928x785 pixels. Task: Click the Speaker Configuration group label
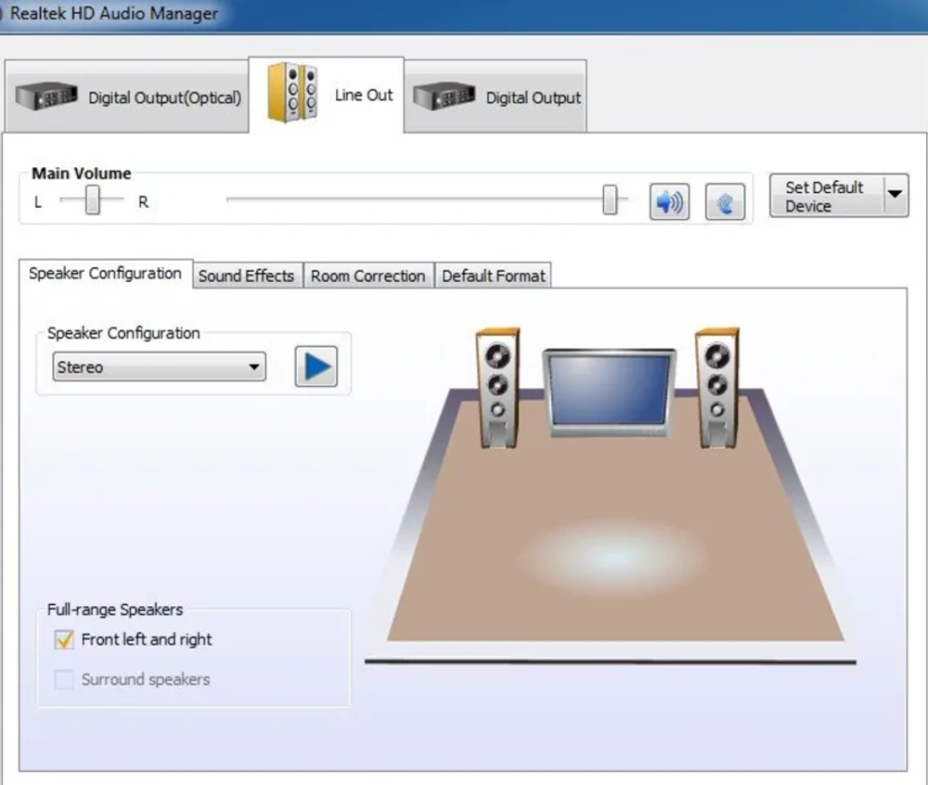coord(123,333)
